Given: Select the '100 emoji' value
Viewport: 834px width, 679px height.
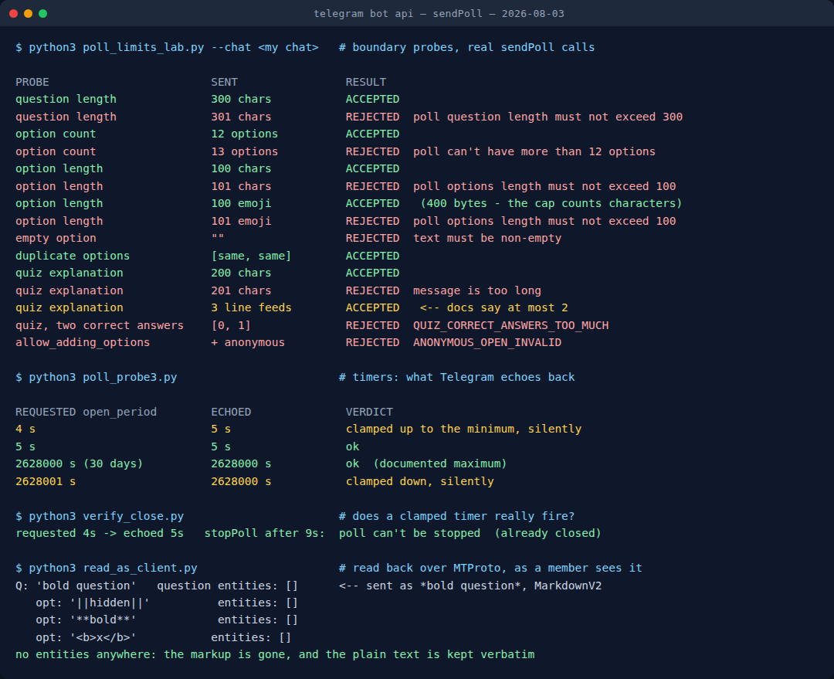Looking at the screenshot, I should click(x=241, y=203).
